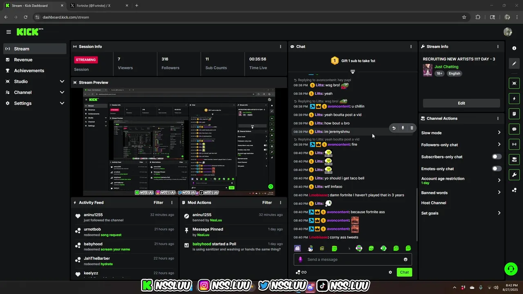
Task: Select the Stream - Kick Dashboard browser tab
Action: tap(34, 6)
